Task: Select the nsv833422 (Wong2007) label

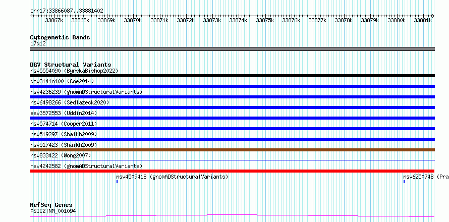Action: click(x=61, y=155)
